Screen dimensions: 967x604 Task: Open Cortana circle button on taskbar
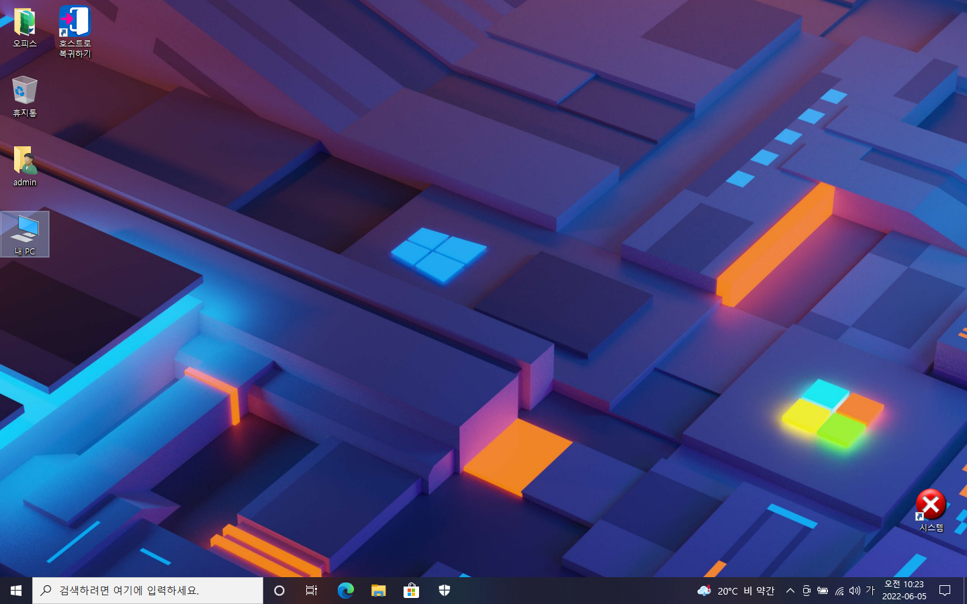279,591
